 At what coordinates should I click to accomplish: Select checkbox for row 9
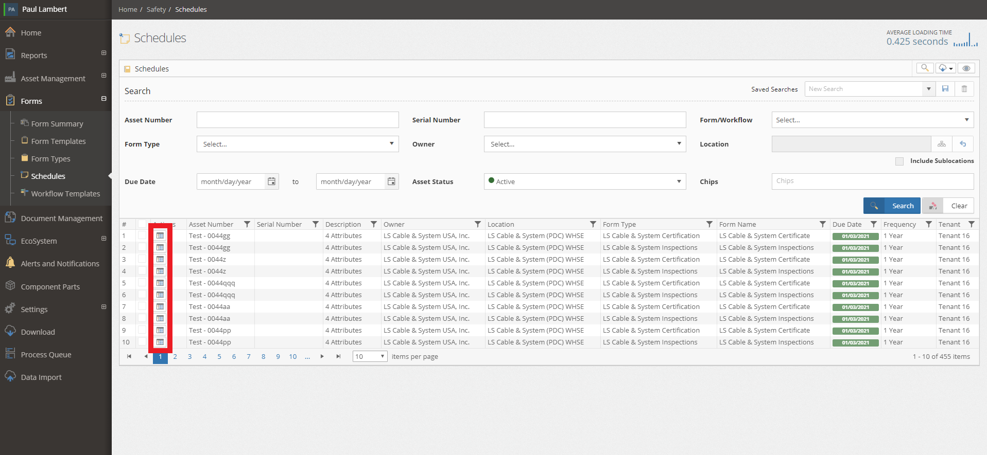click(x=142, y=330)
